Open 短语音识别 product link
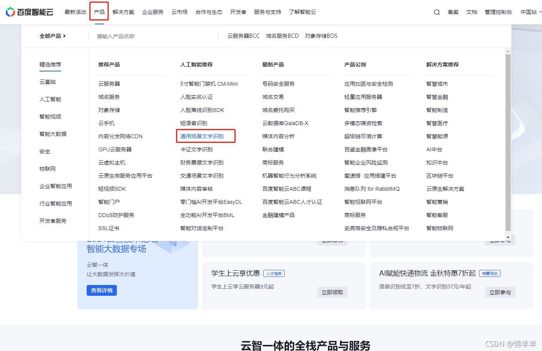 tap(194, 123)
